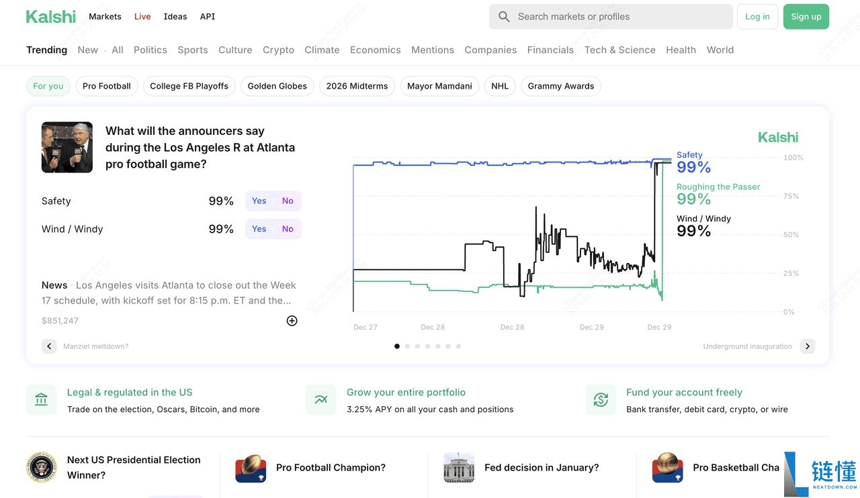Go to previous slide Manziel meltdown arrow
Image resolution: width=860 pixels, height=498 pixels.
click(49, 346)
